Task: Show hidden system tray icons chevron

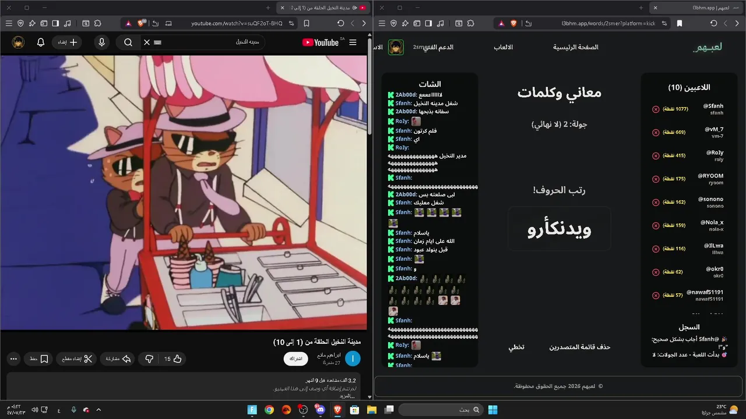Action: 98,410
